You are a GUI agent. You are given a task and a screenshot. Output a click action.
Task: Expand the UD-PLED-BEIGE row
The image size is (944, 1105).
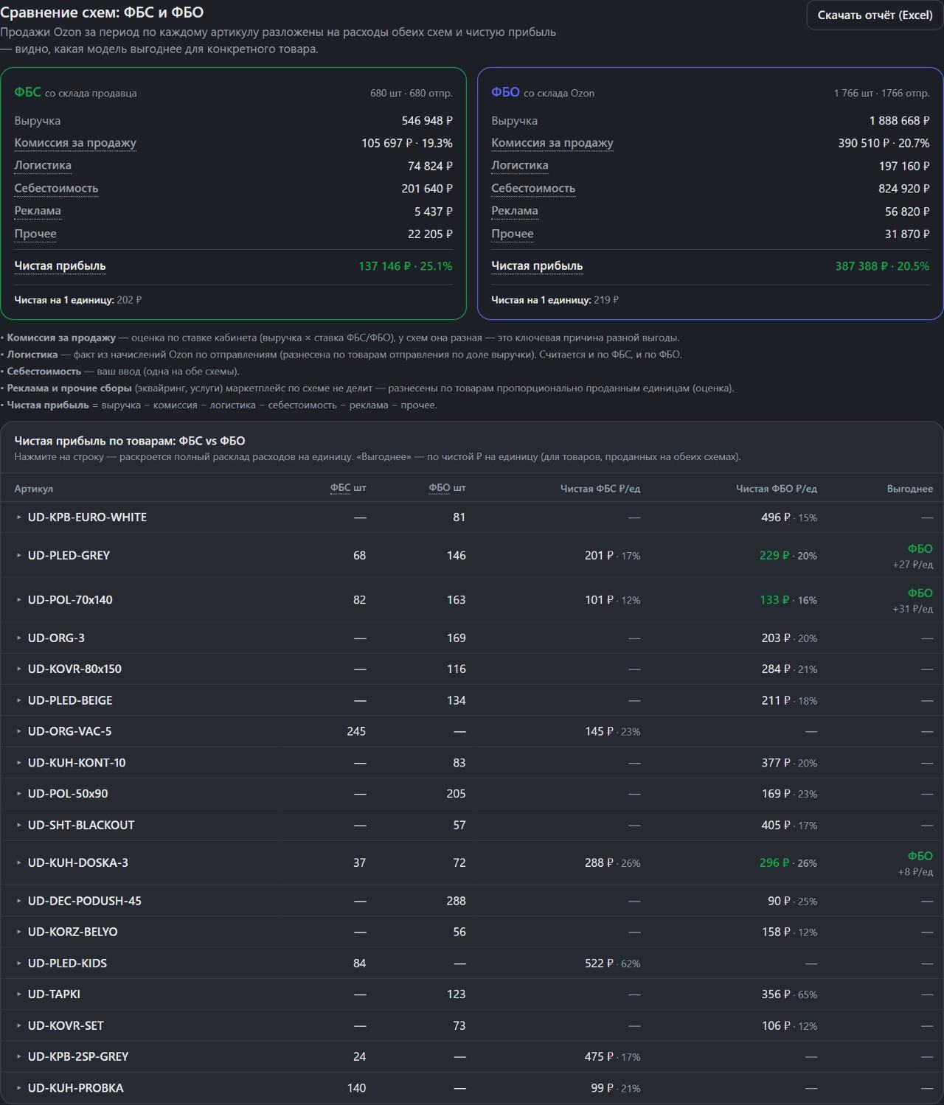pyautogui.click(x=472, y=700)
